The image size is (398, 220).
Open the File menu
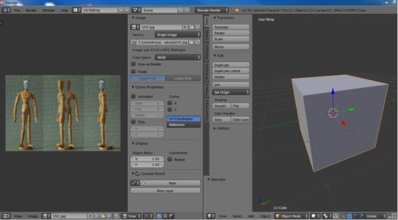[17, 11]
